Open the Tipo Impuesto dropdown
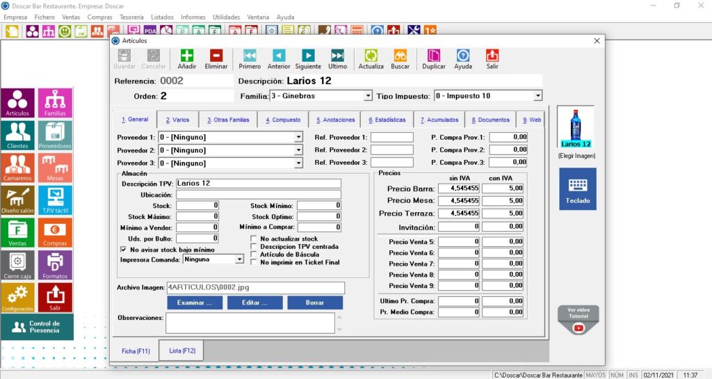This screenshot has width=712, height=379. (x=537, y=96)
